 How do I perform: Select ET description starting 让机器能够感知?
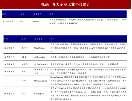(88, 71)
